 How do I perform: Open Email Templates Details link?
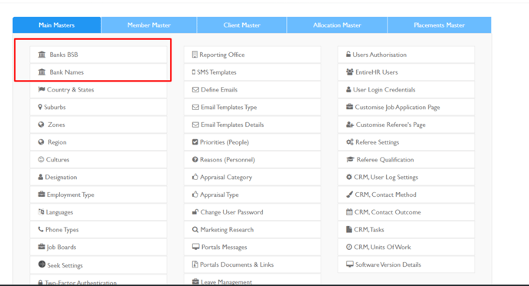(252, 125)
